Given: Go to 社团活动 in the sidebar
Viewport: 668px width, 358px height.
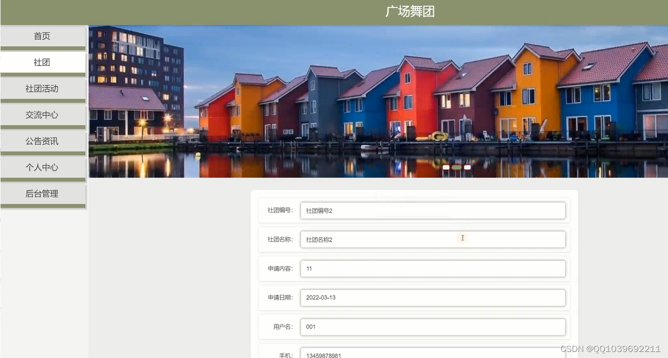Looking at the screenshot, I should pyautogui.click(x=42, y=89).
